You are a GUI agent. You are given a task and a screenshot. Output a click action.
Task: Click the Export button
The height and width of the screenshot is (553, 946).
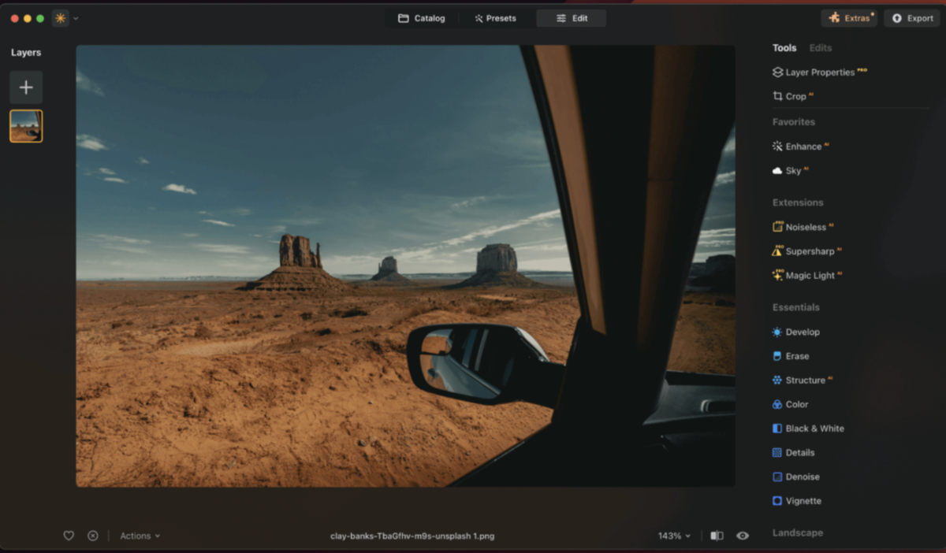911,17
